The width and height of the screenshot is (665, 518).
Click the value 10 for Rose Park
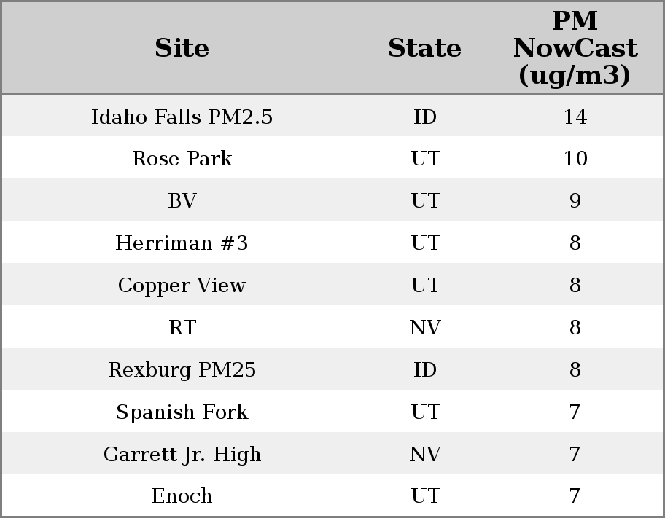(x=575, y=159)
